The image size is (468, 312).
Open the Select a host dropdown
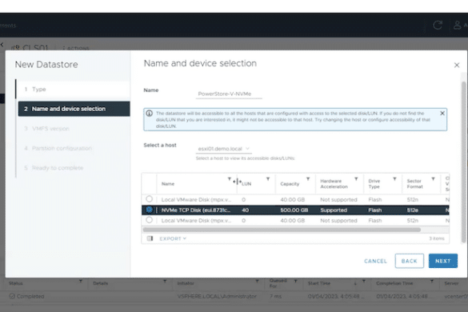coord(223,149)
